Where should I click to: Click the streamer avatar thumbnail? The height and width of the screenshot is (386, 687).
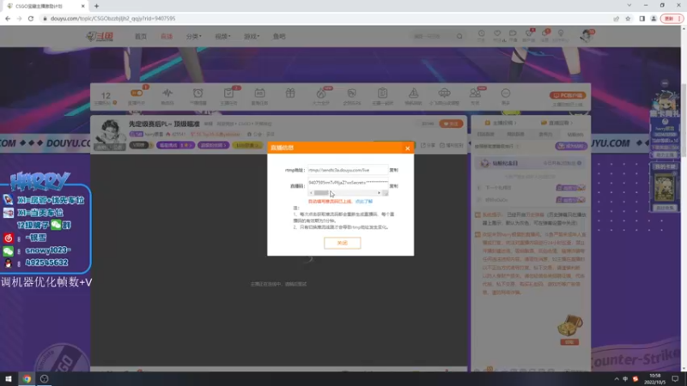pyautogui.click(x=110, y=135)
